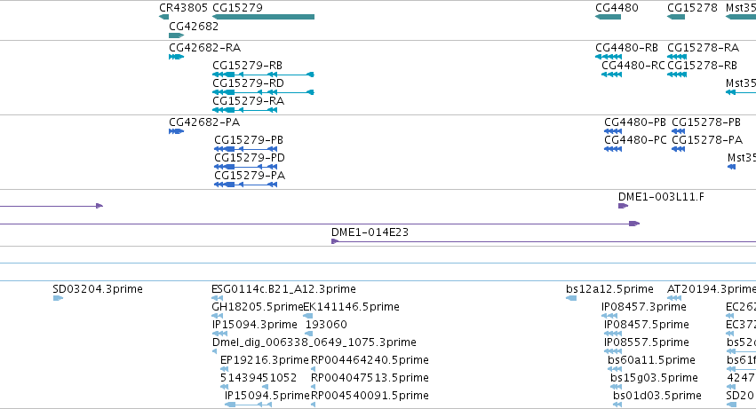The width and height of the screenshot is (756, 409).
Task: Select the RP004464240.5prime label
Action: 370,361
